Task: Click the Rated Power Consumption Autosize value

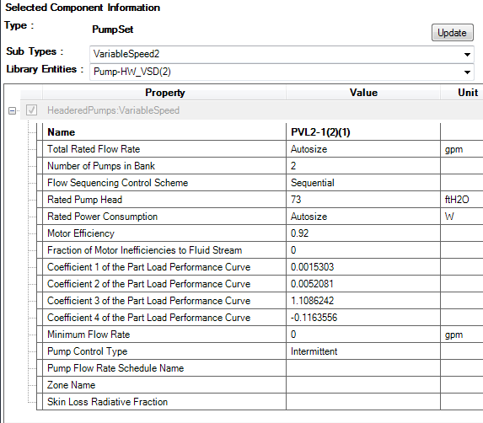Action: click(x=363, y=217)
